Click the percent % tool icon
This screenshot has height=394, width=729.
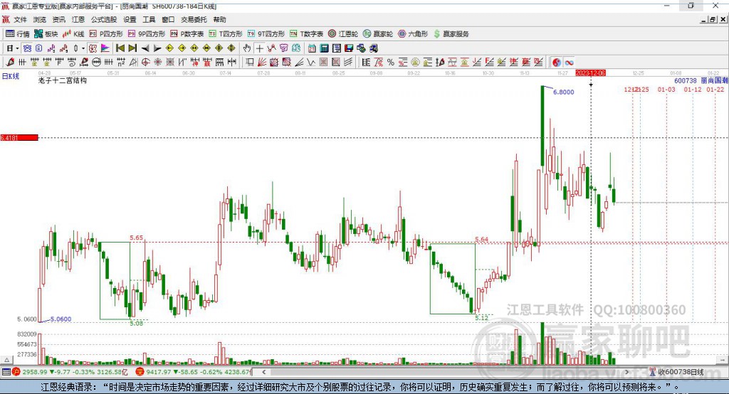(391, 63)
